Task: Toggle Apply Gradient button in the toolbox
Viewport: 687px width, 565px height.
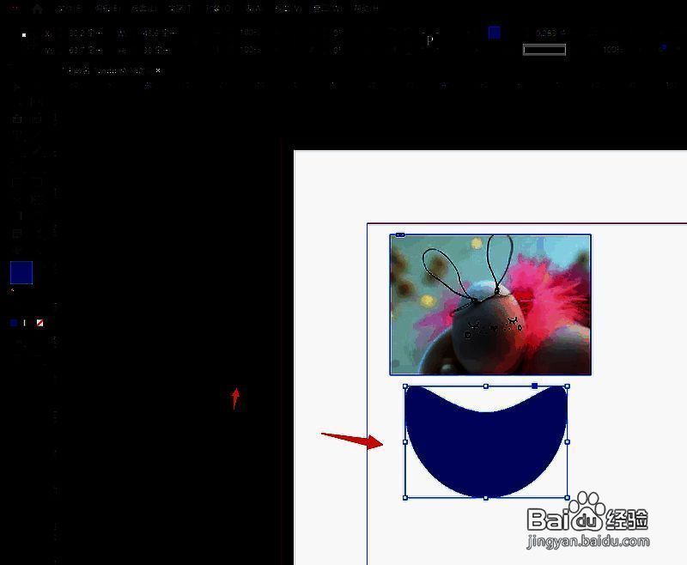Action: pyautogui.click(x=26, y=323)
